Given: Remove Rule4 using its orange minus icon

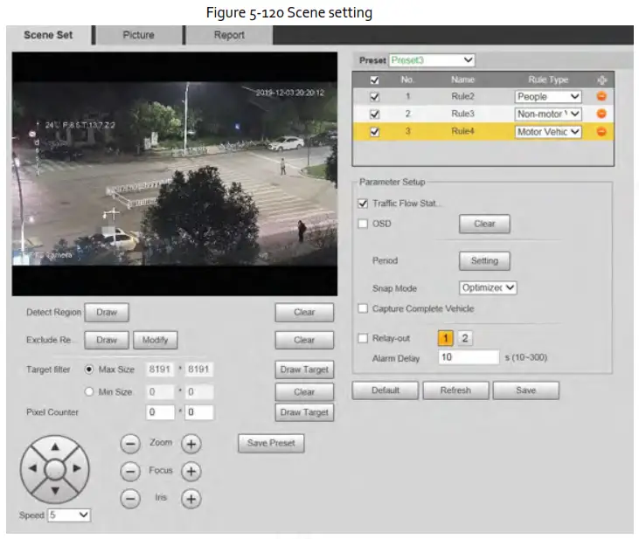Looking at the screenshot, I should [601, 132].
